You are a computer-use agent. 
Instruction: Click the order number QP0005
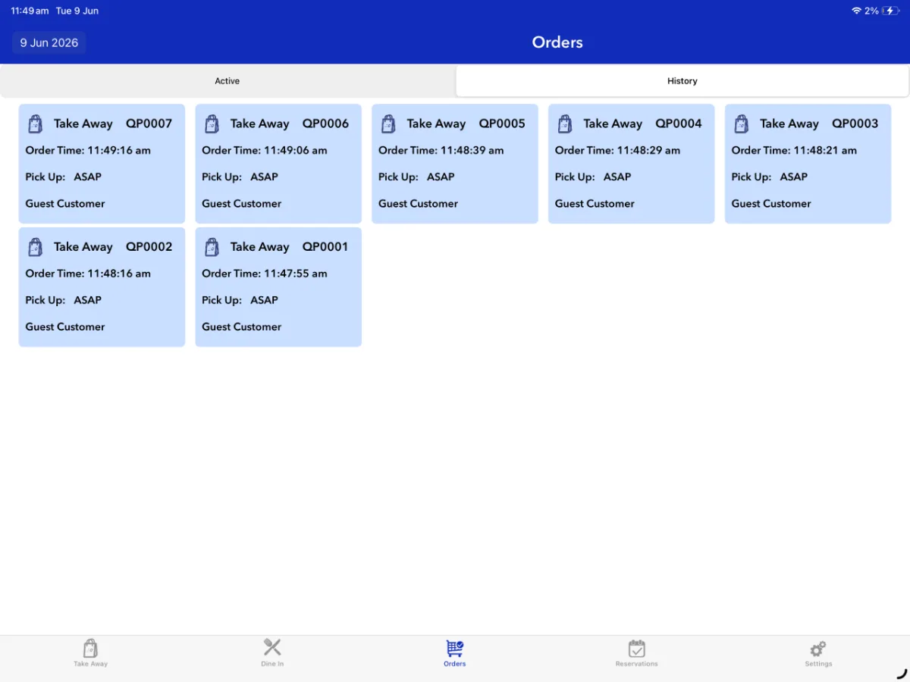[x=502, y=124]
